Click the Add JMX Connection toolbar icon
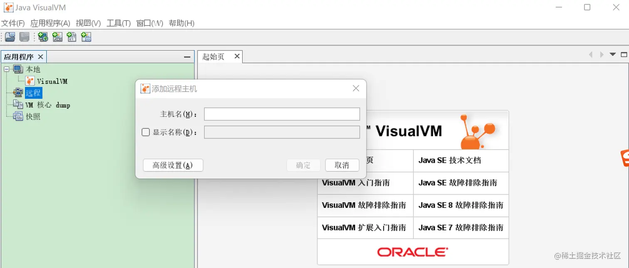 (x=57, y=37)
